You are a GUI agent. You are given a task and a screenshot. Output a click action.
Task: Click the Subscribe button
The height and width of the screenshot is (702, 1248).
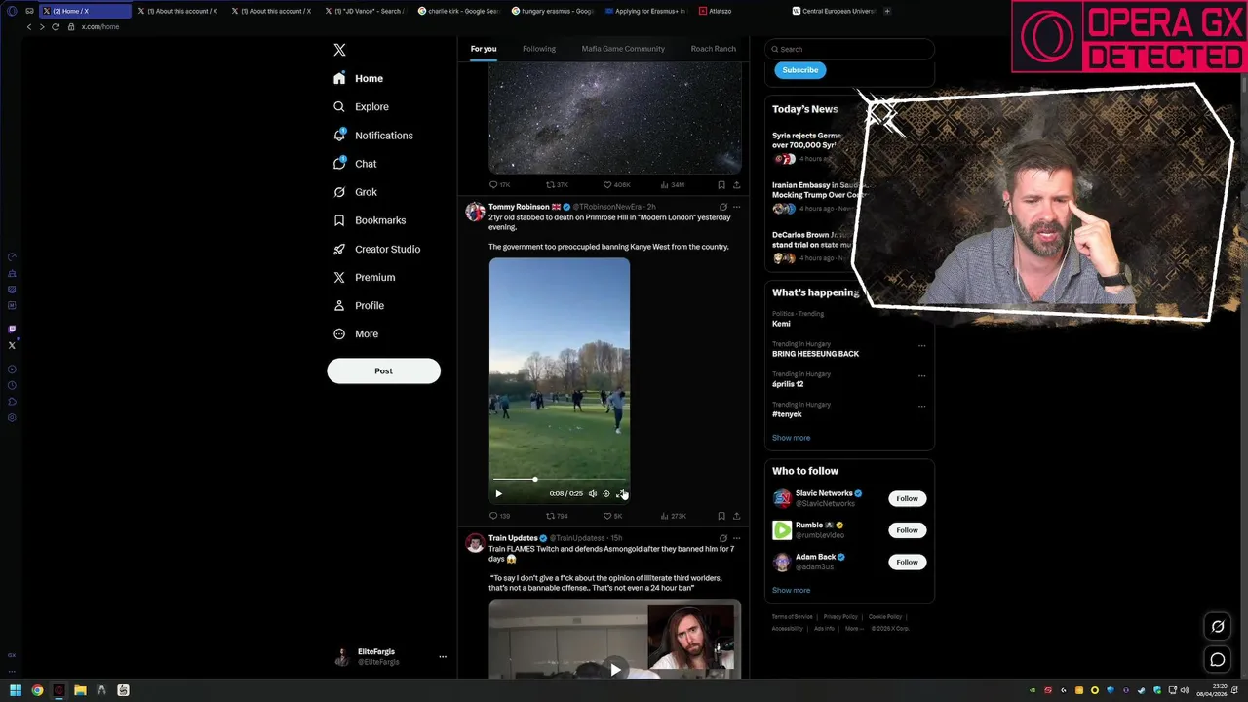[x=799, y=70]
